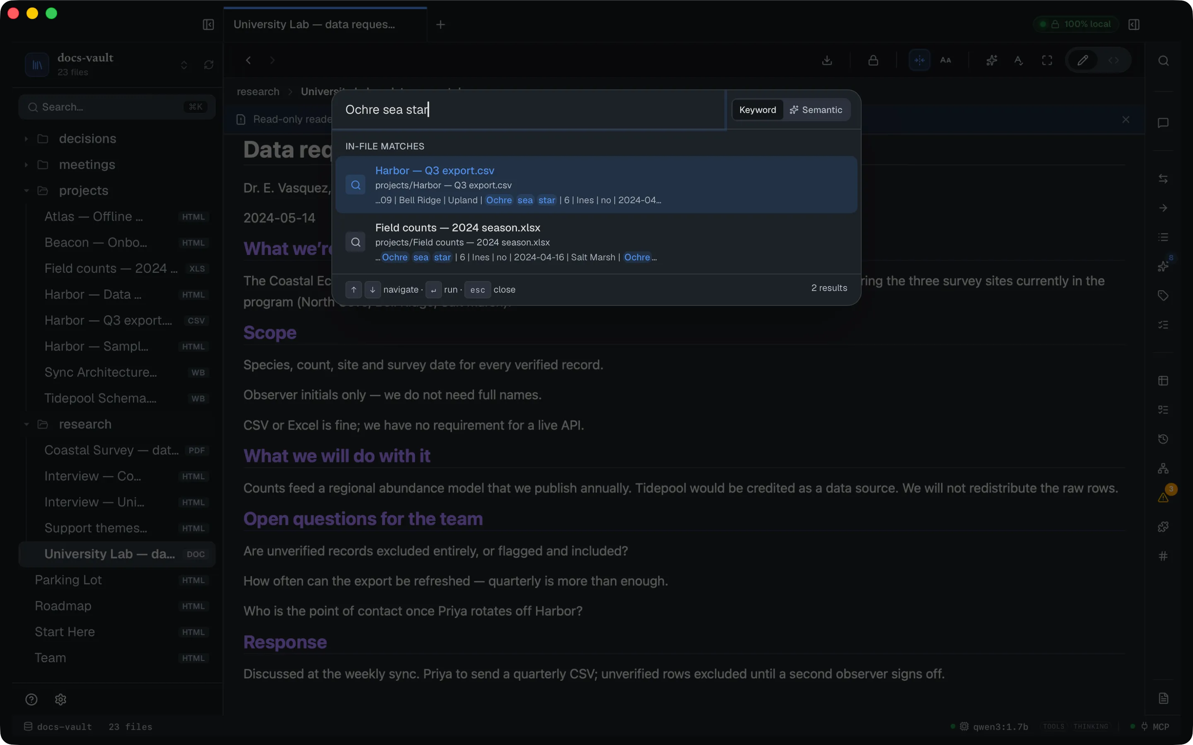Switch search mode to Semantic
Viewport: 1193px width, 745px height.
(x=816, y=110)
